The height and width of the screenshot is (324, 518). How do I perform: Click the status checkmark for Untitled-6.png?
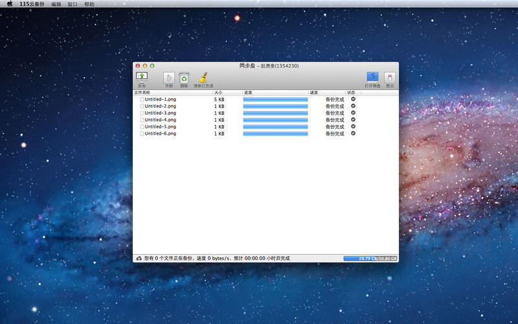pos(353,133)
